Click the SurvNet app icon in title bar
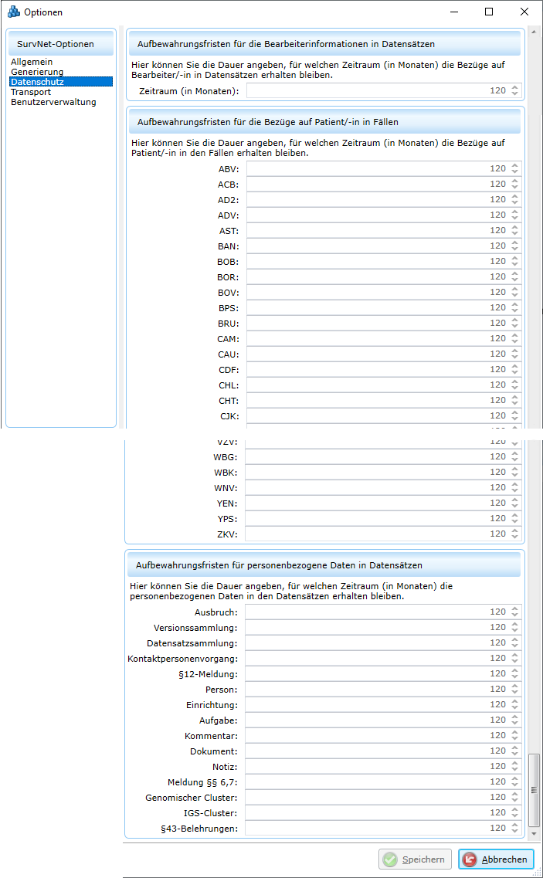The image size is (543, 878). pos(13,12)
